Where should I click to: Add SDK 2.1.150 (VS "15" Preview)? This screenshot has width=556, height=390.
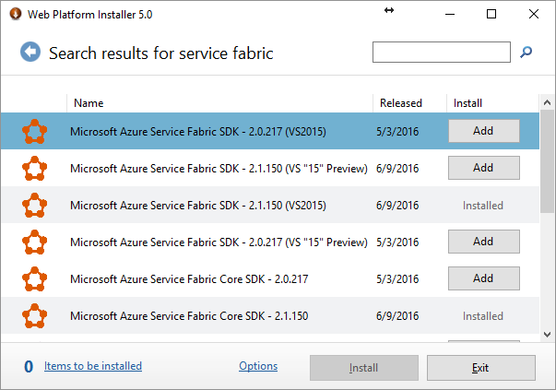pyautogui.click(x=484, y=168)
